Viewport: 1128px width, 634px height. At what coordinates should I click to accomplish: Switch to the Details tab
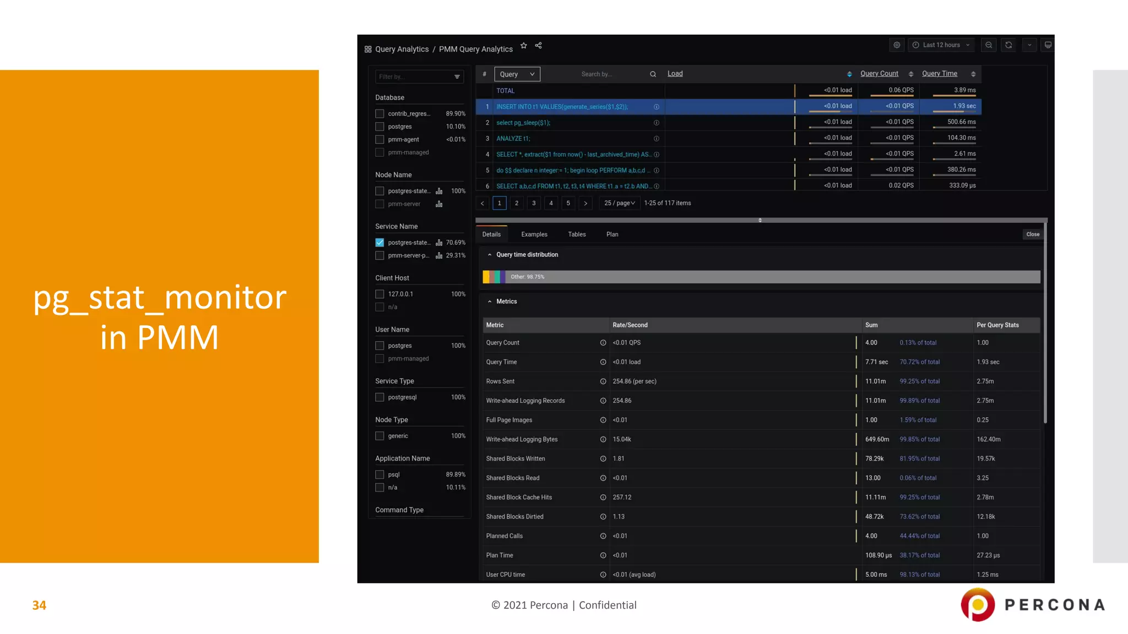click(x=491, y=234)
